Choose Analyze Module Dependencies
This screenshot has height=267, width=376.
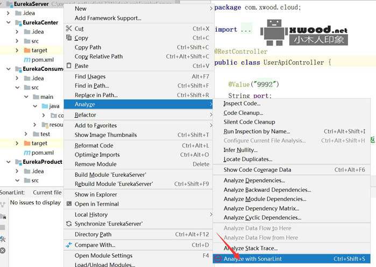point(292,199)
